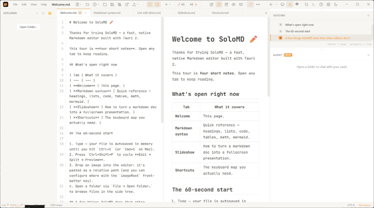Viewport: 374px width, 208px height.
Task: Click the SoloMD app logo icon
Action: [x=5, y=4]
